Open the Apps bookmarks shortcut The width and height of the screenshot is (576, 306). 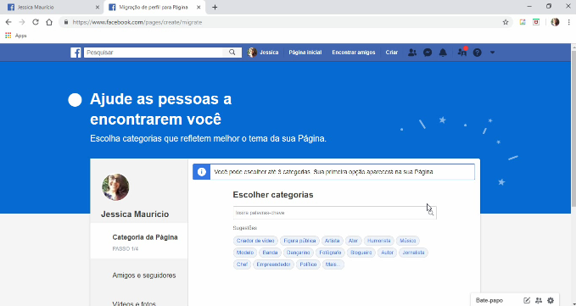click(16, 36)
